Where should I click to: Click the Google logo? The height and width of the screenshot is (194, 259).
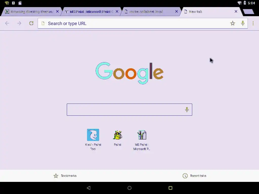click(x=129, y=73)
